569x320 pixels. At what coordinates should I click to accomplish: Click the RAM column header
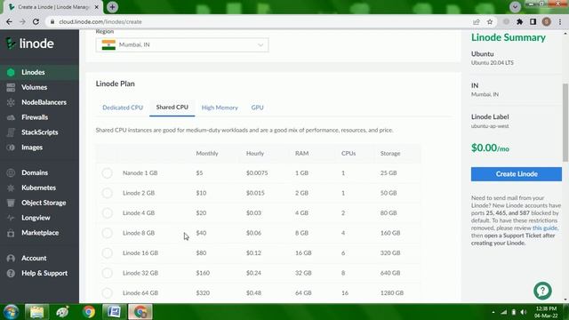coord(301,154)
